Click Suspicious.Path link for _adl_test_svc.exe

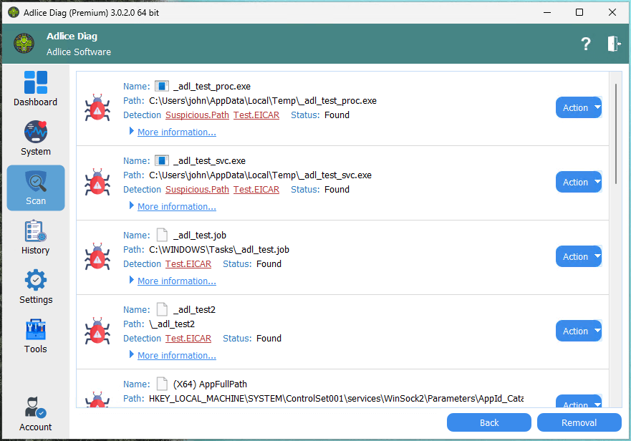click(x=197, y=190)
